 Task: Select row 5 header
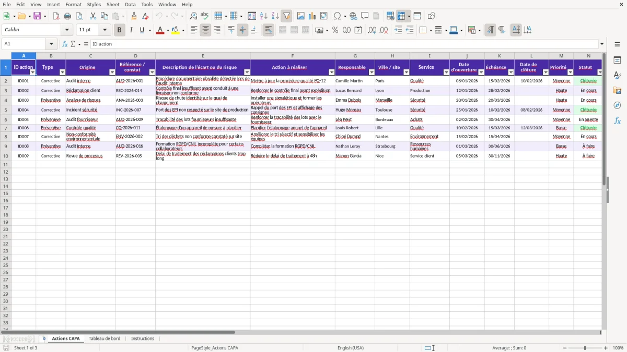coord(6,110)
